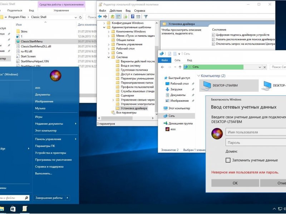Viewport: 286px width, 214px height.
Task: Click the back arrow in Network explorer window
Action: (x=163, y=67)
